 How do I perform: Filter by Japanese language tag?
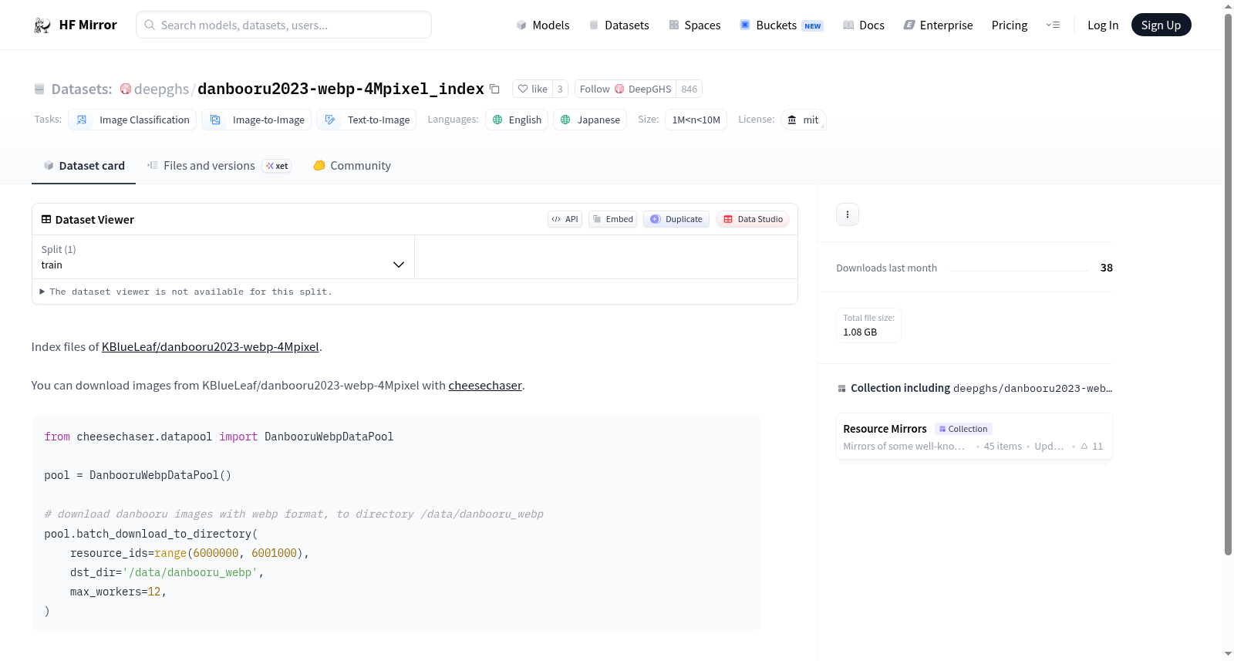tap(590, 120)
